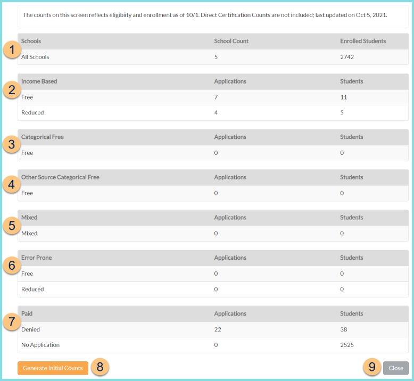Click Denied applications count 22

pyautogui.click(x=218, y=329)
